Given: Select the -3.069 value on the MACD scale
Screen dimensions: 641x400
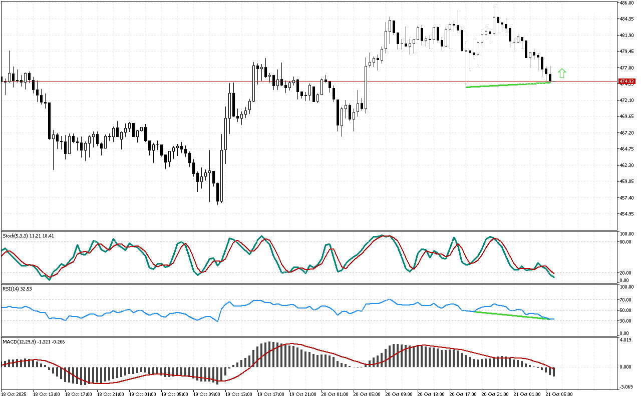Looking at the screenshot, I should point(626,386).
